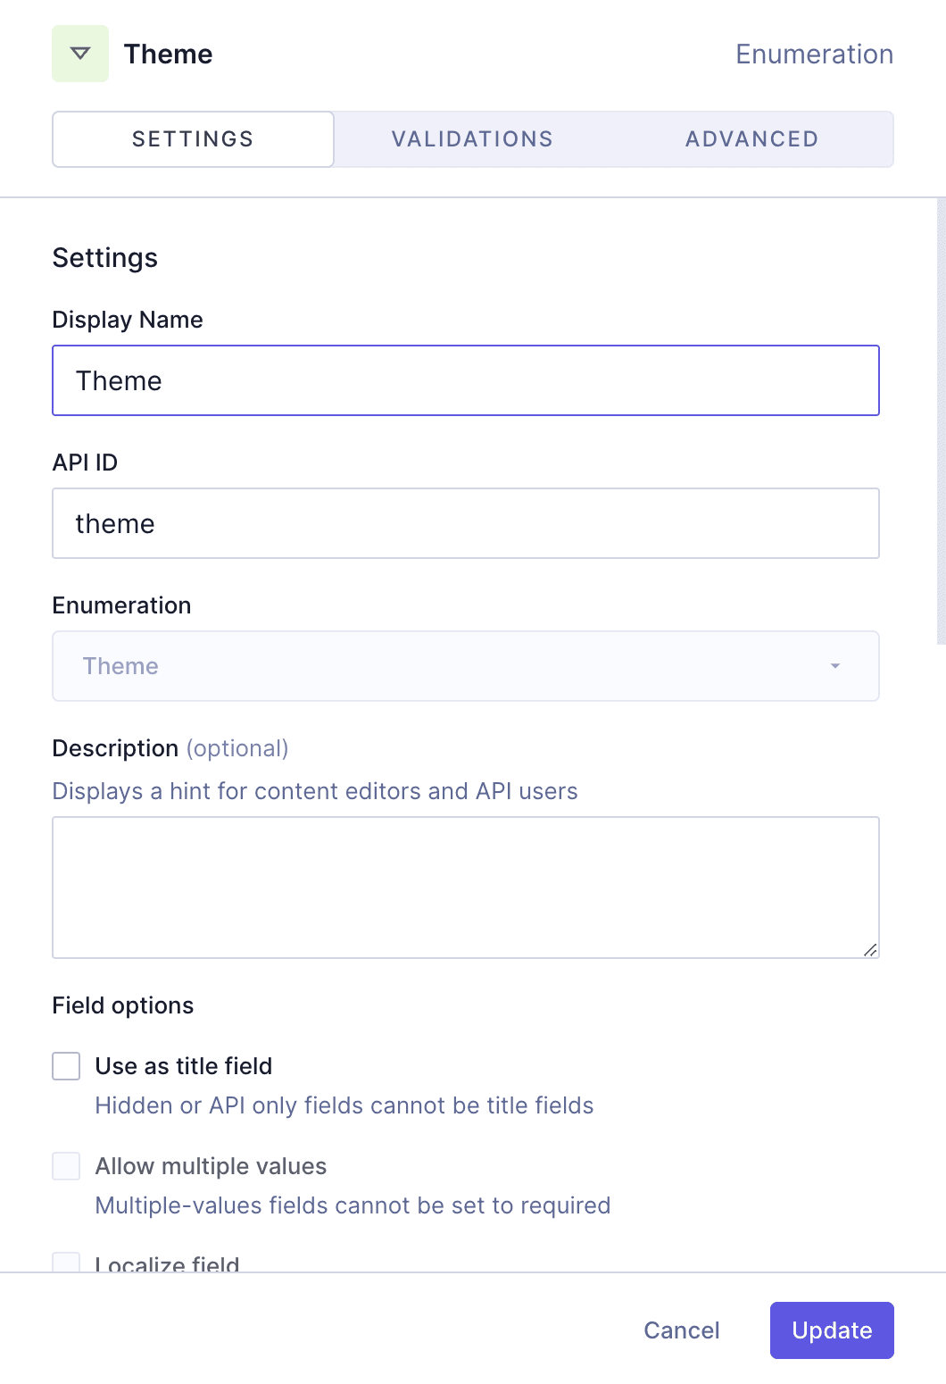The width and height of the screenshot is (946, 1384).
Task: Click the Update button
Action: click(831, 1330)
